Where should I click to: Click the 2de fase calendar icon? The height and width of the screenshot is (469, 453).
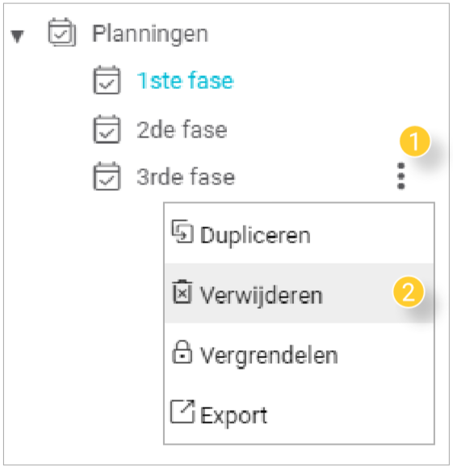point(107,129)
